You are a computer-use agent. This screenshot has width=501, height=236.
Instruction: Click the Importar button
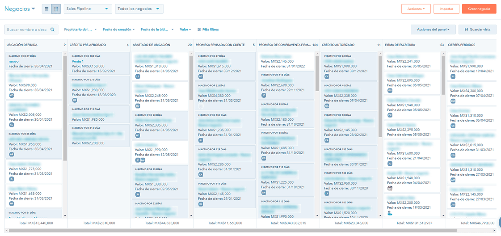[446, 9]
